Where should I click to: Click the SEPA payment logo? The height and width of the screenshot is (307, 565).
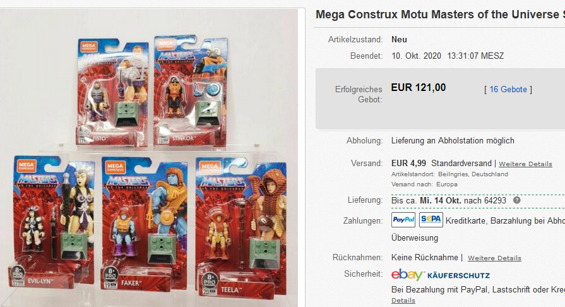(431, 220)
